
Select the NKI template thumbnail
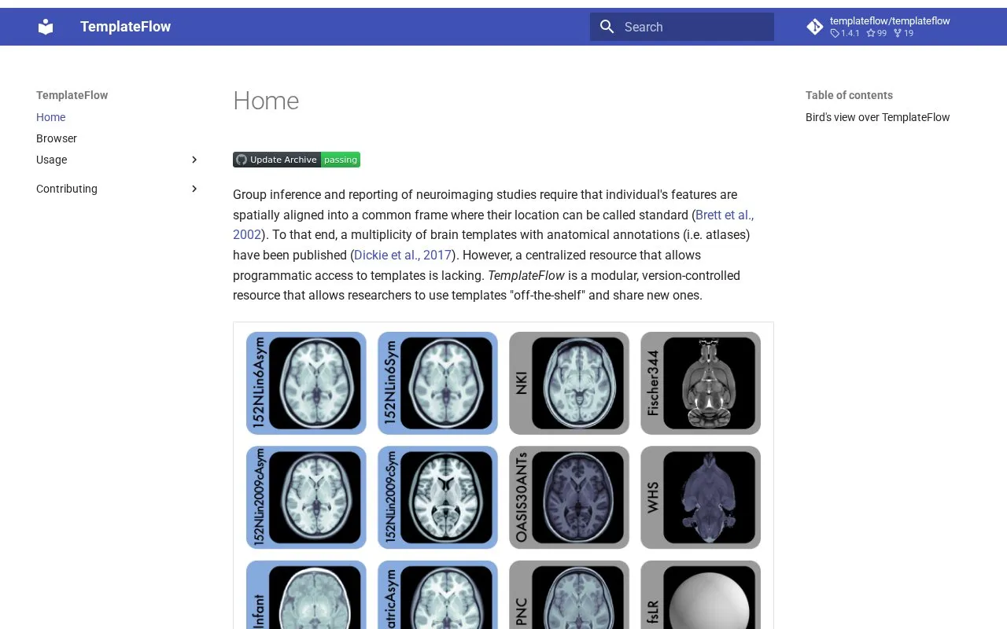pos(569,383)
